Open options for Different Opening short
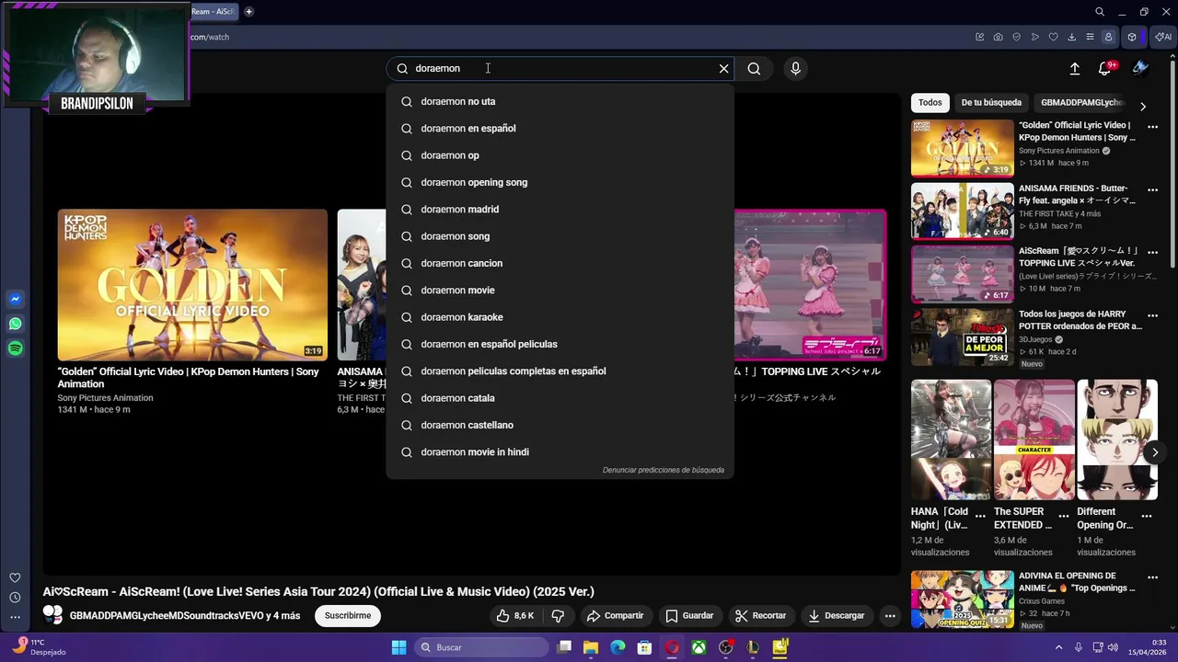1178x662 pixels. coord(1147,516)
